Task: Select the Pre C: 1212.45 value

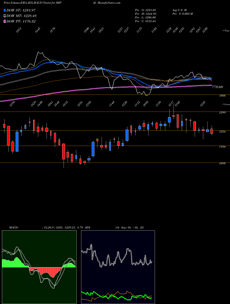Action: click(x=145, y=21)
